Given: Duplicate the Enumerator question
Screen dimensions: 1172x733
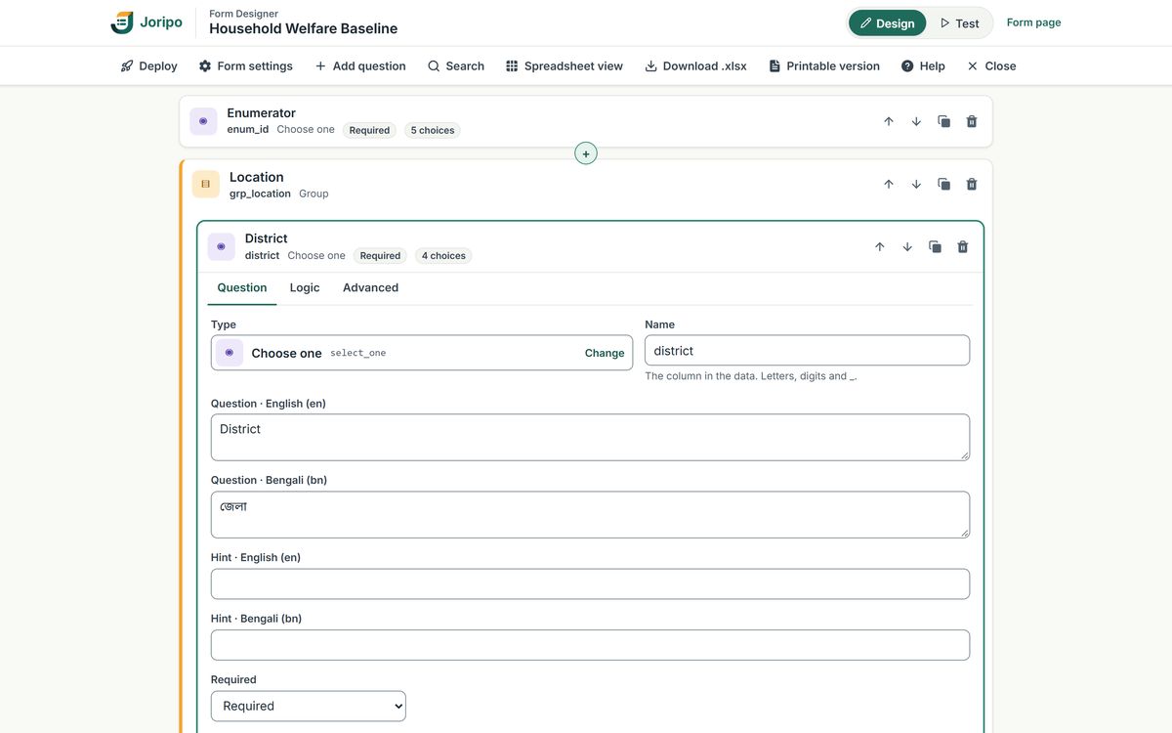Looking at the screenshot, I should point(943,121).
